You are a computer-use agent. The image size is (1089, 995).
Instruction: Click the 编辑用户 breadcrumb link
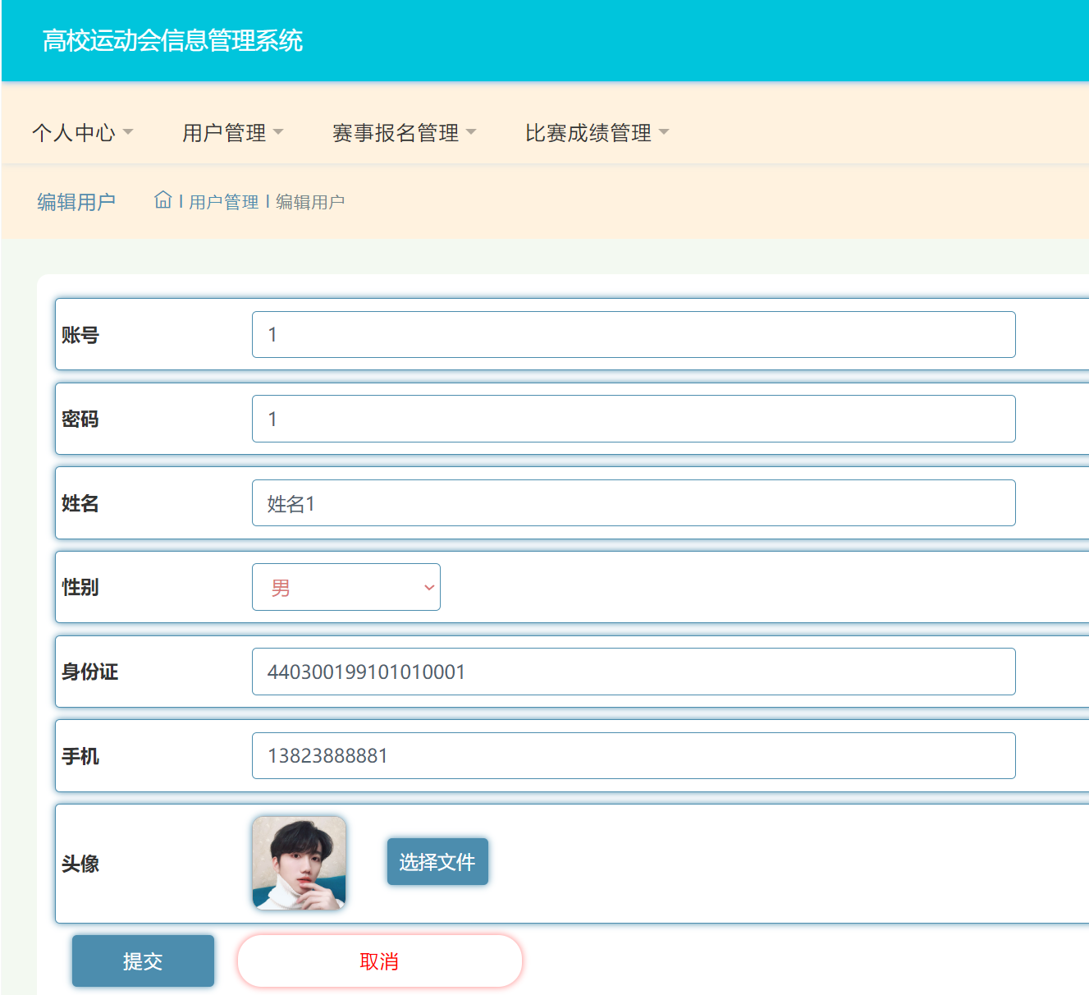pyautogui.click(x=75, y=201)
